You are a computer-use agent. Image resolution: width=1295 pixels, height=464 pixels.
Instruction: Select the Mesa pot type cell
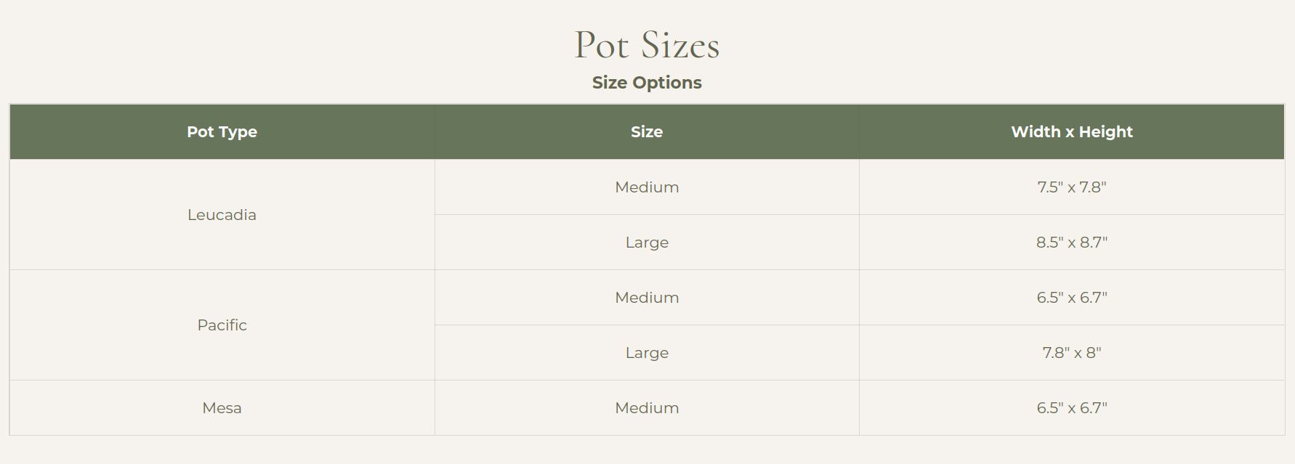(222, 408)
